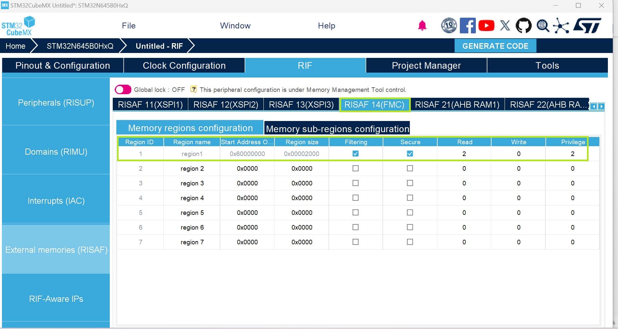
Task: Select the RISAF 12(XSPI2) tab
Action: 226,105
